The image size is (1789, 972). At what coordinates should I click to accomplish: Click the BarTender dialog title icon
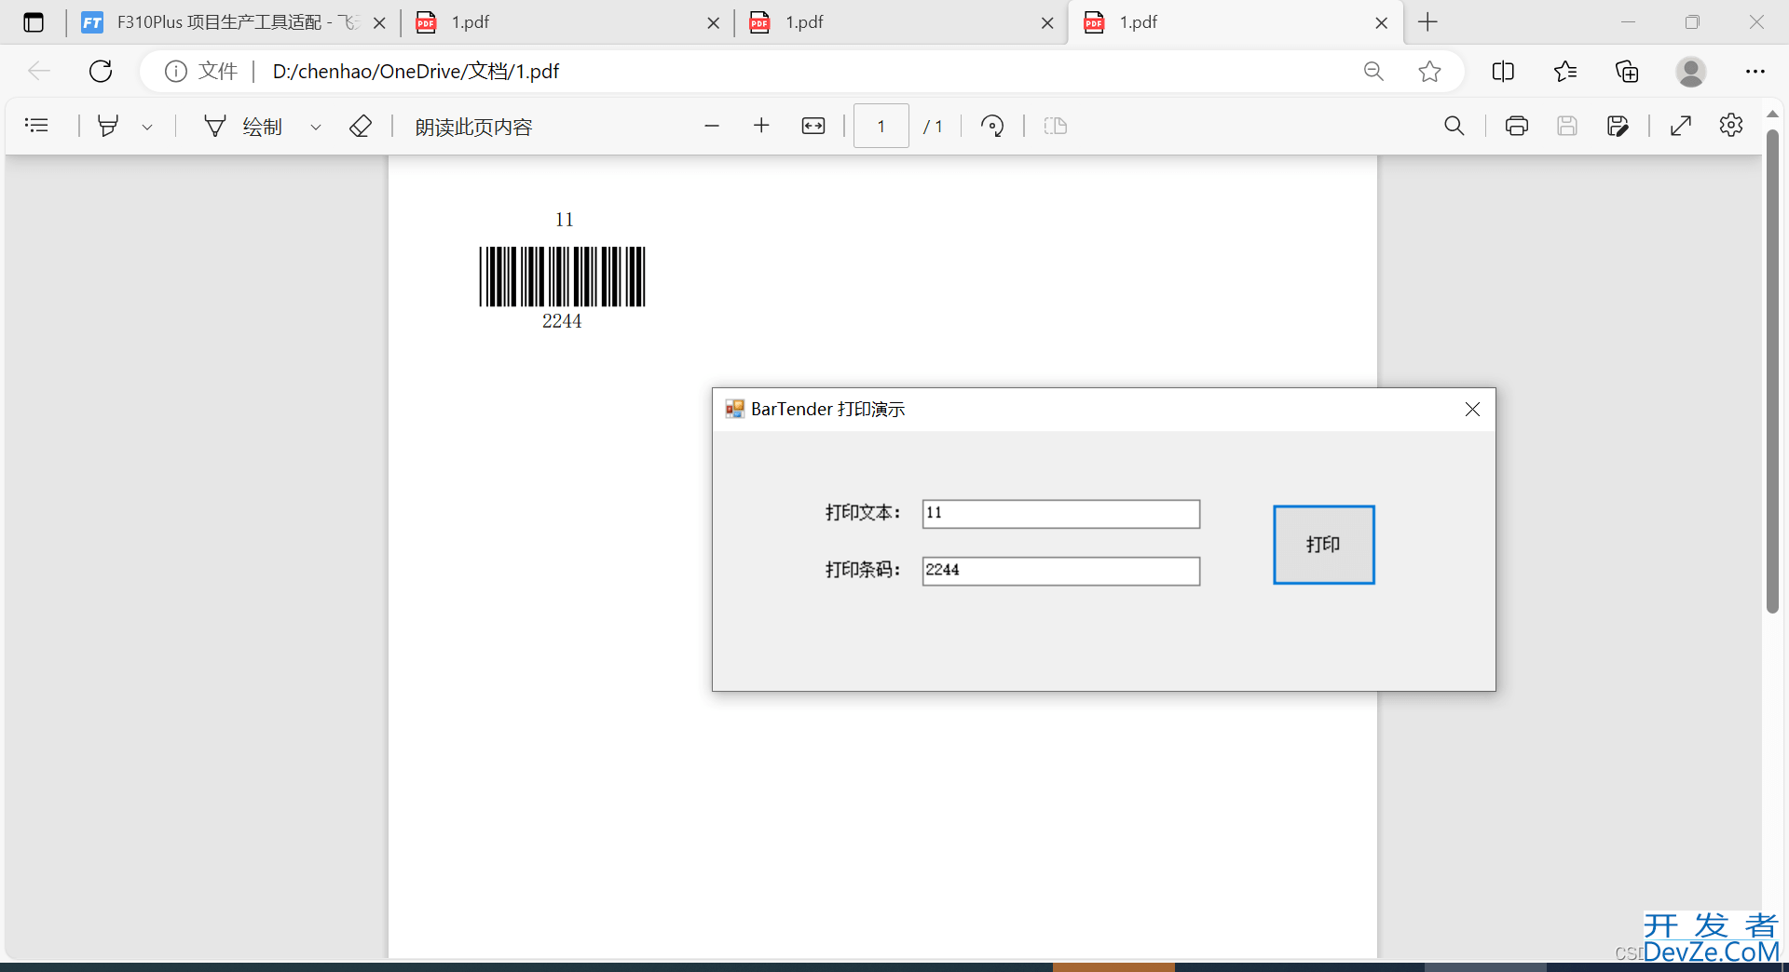click(735, 409)
